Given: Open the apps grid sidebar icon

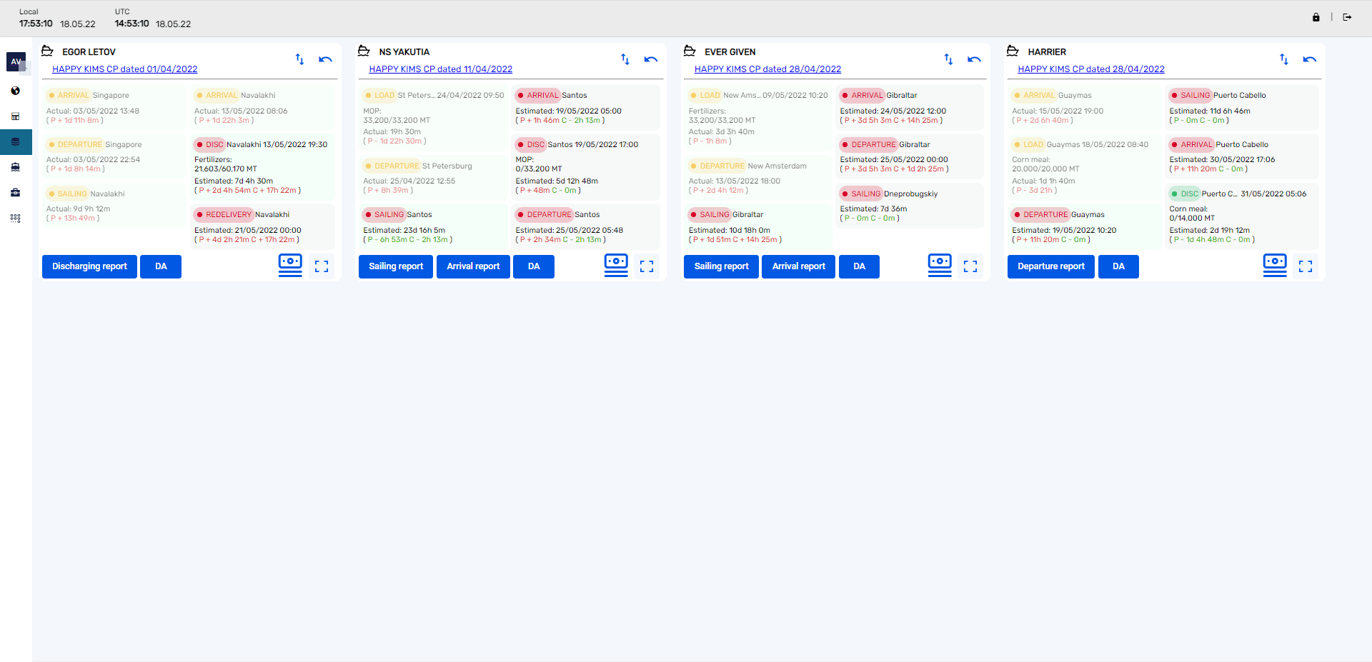Looking at the screenshot, I should [16, 219].
